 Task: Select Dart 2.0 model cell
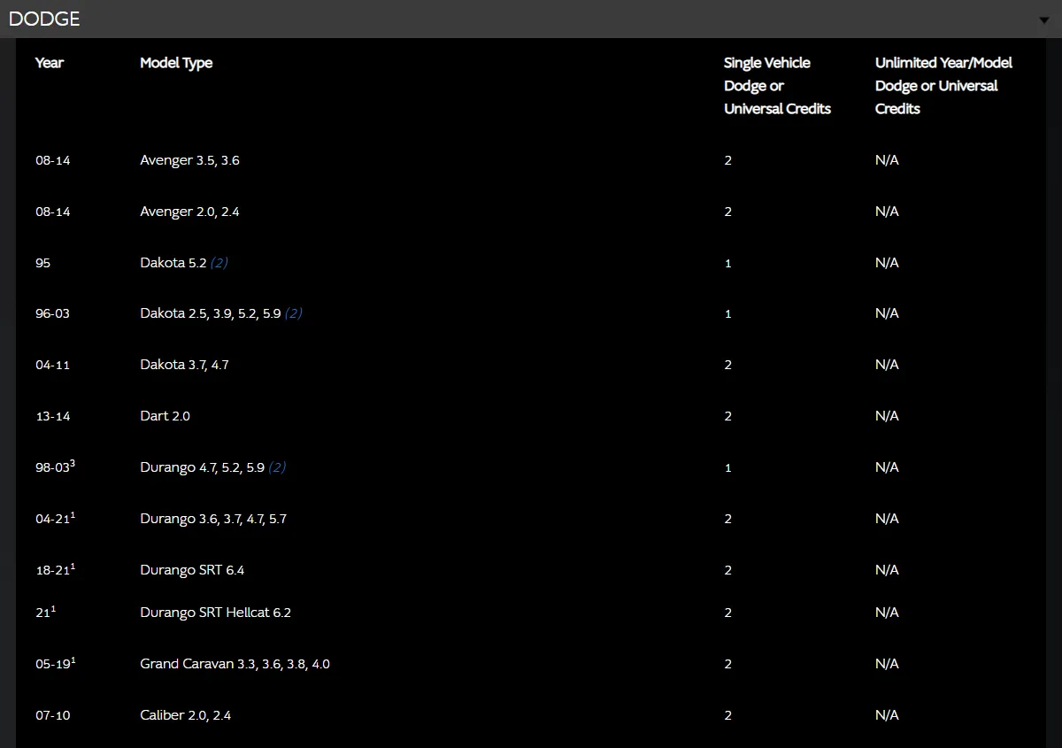pos(165,416)
